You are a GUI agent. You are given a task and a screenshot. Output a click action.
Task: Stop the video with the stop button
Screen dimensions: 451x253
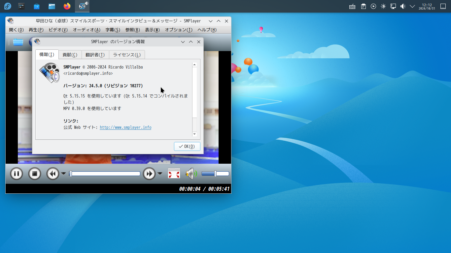pyautogui.click(x=35, y=174)
